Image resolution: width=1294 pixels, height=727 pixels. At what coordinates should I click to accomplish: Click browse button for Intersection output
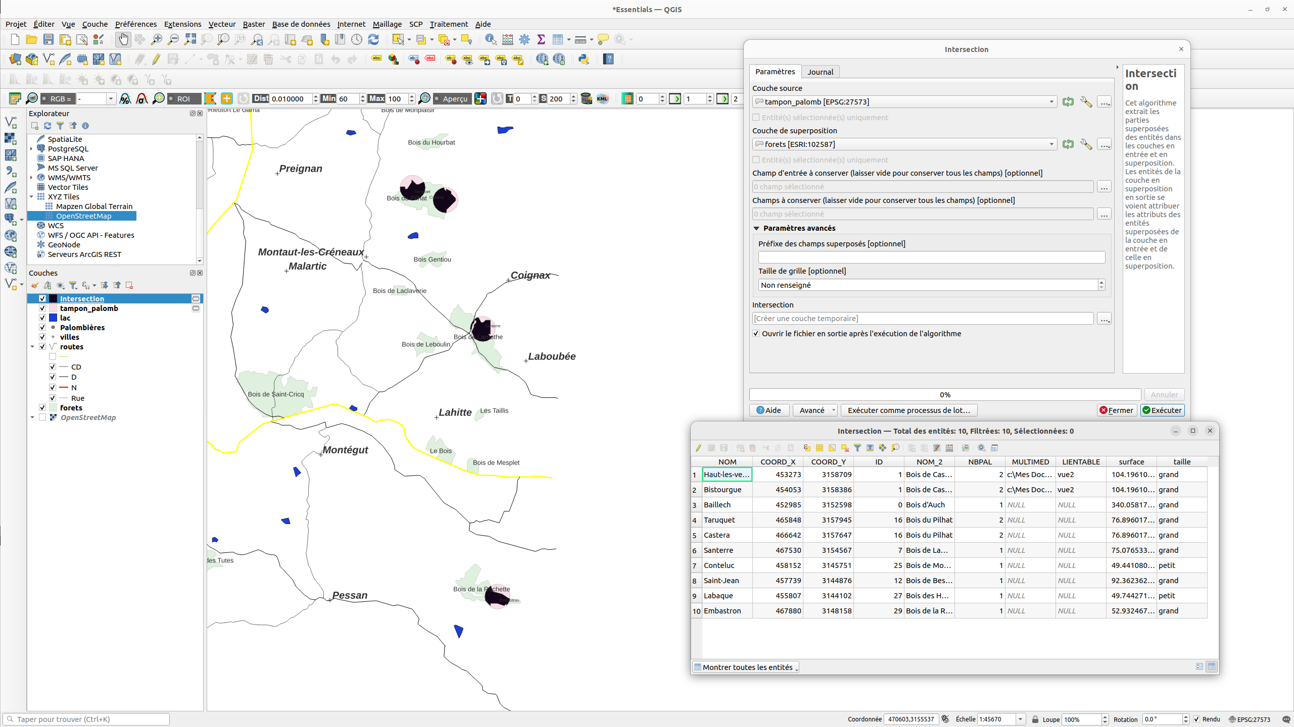pyautogui.click(x=1105, y=319)
